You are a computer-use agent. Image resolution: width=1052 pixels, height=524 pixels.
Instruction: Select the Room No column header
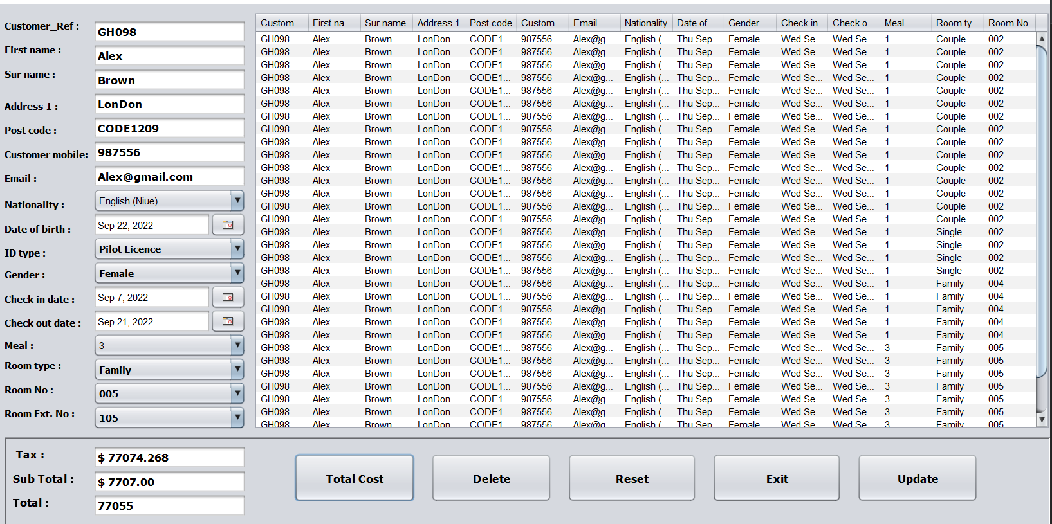click(x=1010, y=23)
